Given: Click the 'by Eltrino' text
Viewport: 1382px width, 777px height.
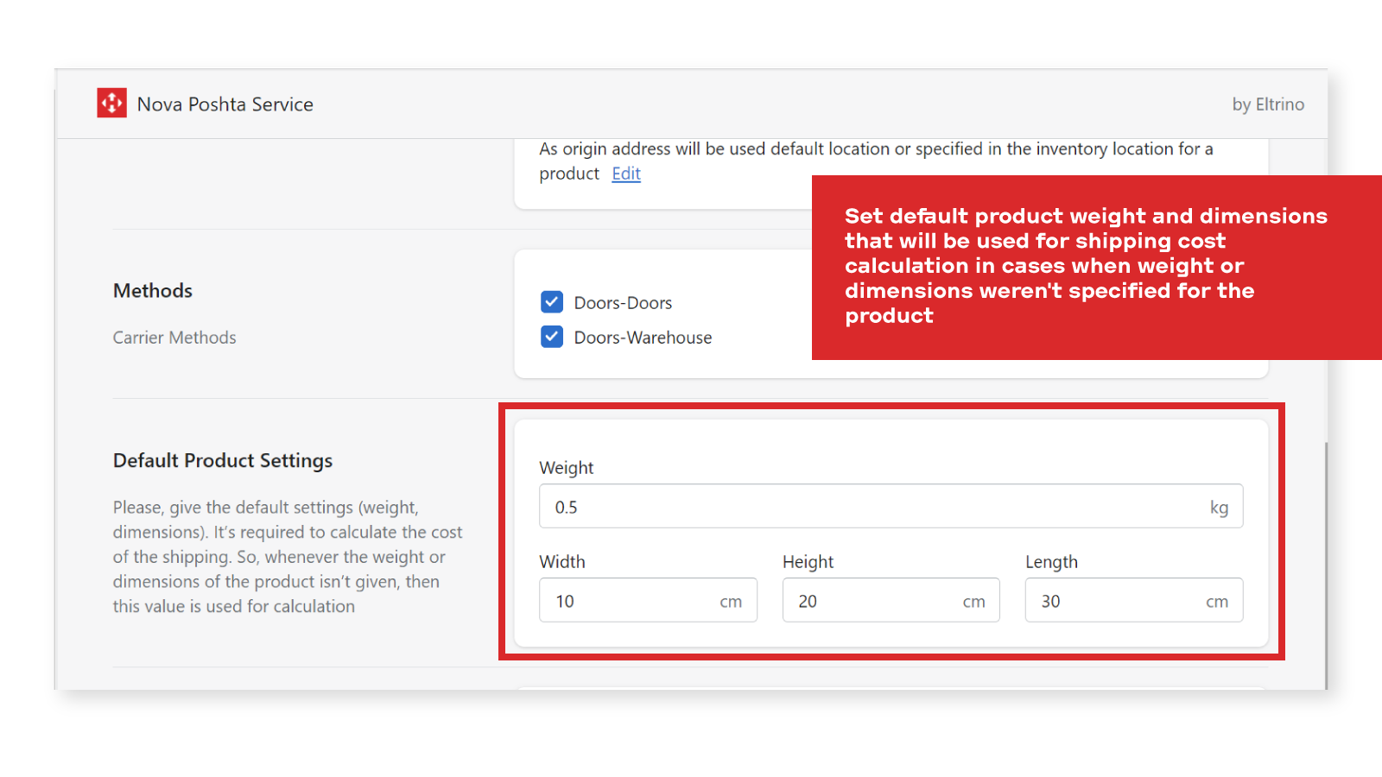Looking at the screenshot, I should coord(1268,104).
